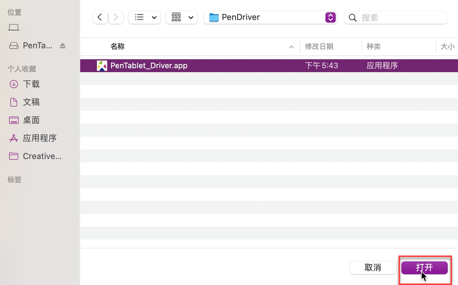The height and width of the screenshot is (285, 458).
Task: Go back with the left chevron button
Action: pos(100,17)
